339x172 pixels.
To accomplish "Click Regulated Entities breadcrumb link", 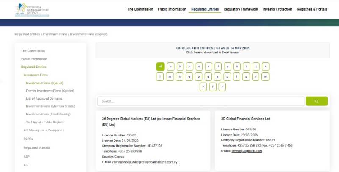I will [x=27, y=34].
